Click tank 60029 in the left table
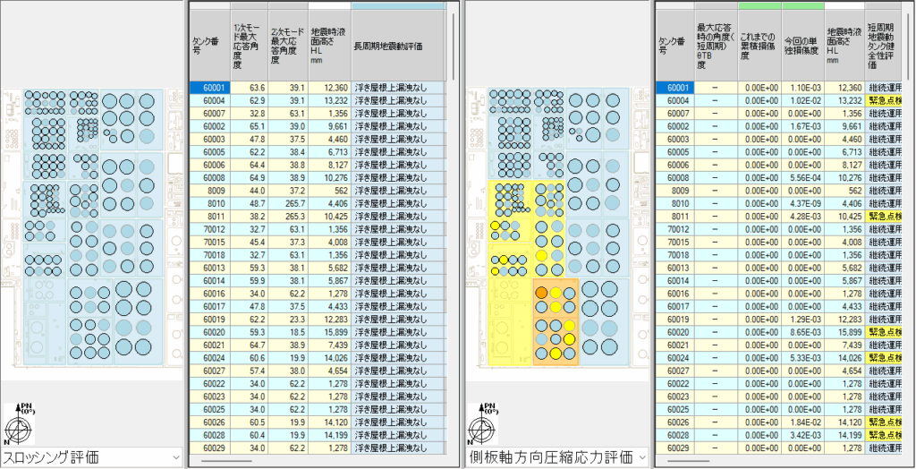Viewport: 916px width, 469px height. pyautogui.click(x=208, y=448)
